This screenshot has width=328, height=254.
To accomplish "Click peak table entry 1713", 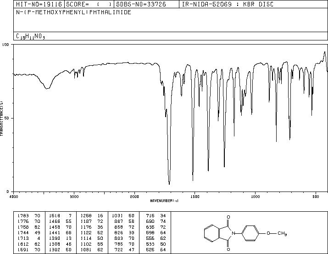I will point(23,238).
